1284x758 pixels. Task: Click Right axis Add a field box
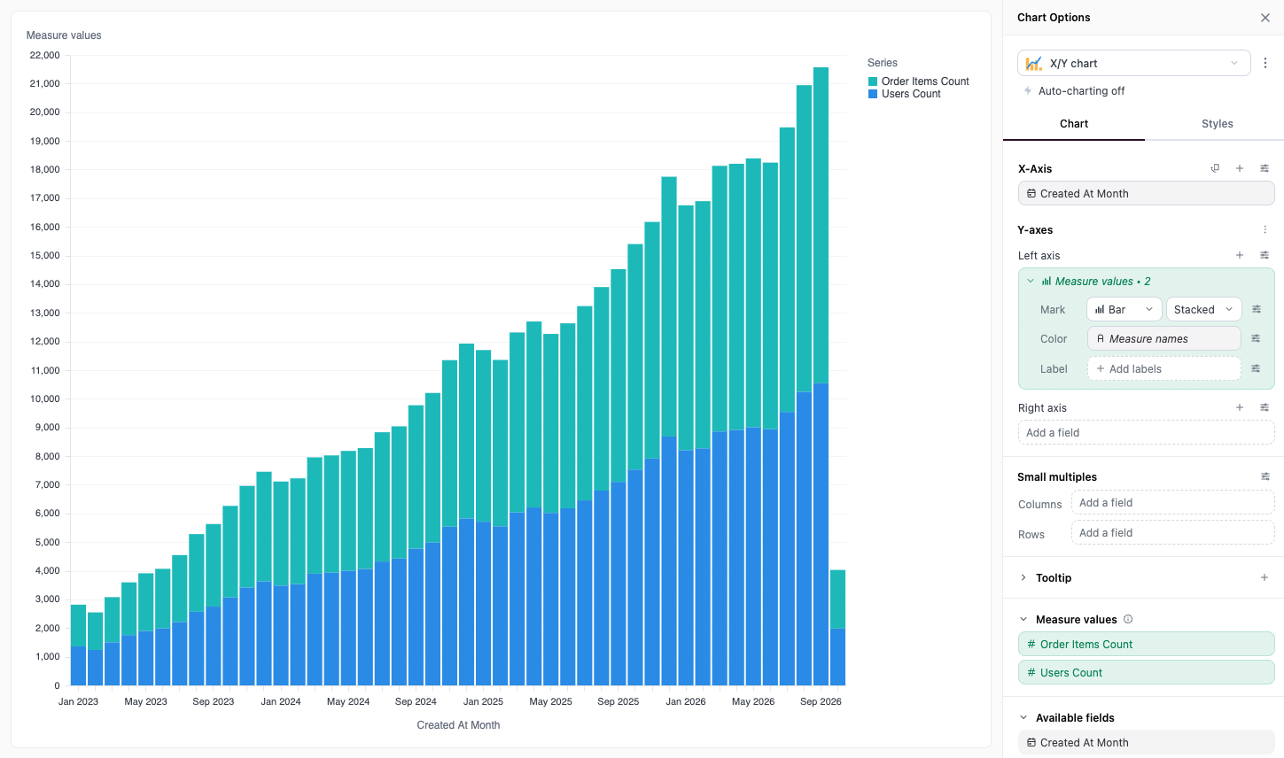tap(1146, 432)
